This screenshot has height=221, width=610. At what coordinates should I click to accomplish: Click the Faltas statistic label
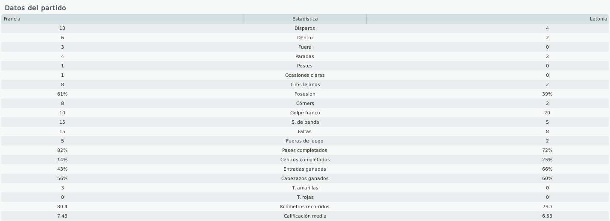(305, 131)
